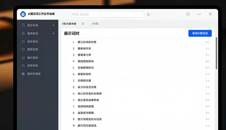The image size is (226, 130).
Task: Click the round face icon in the sidebar
Action: click(x=23, y=58)
